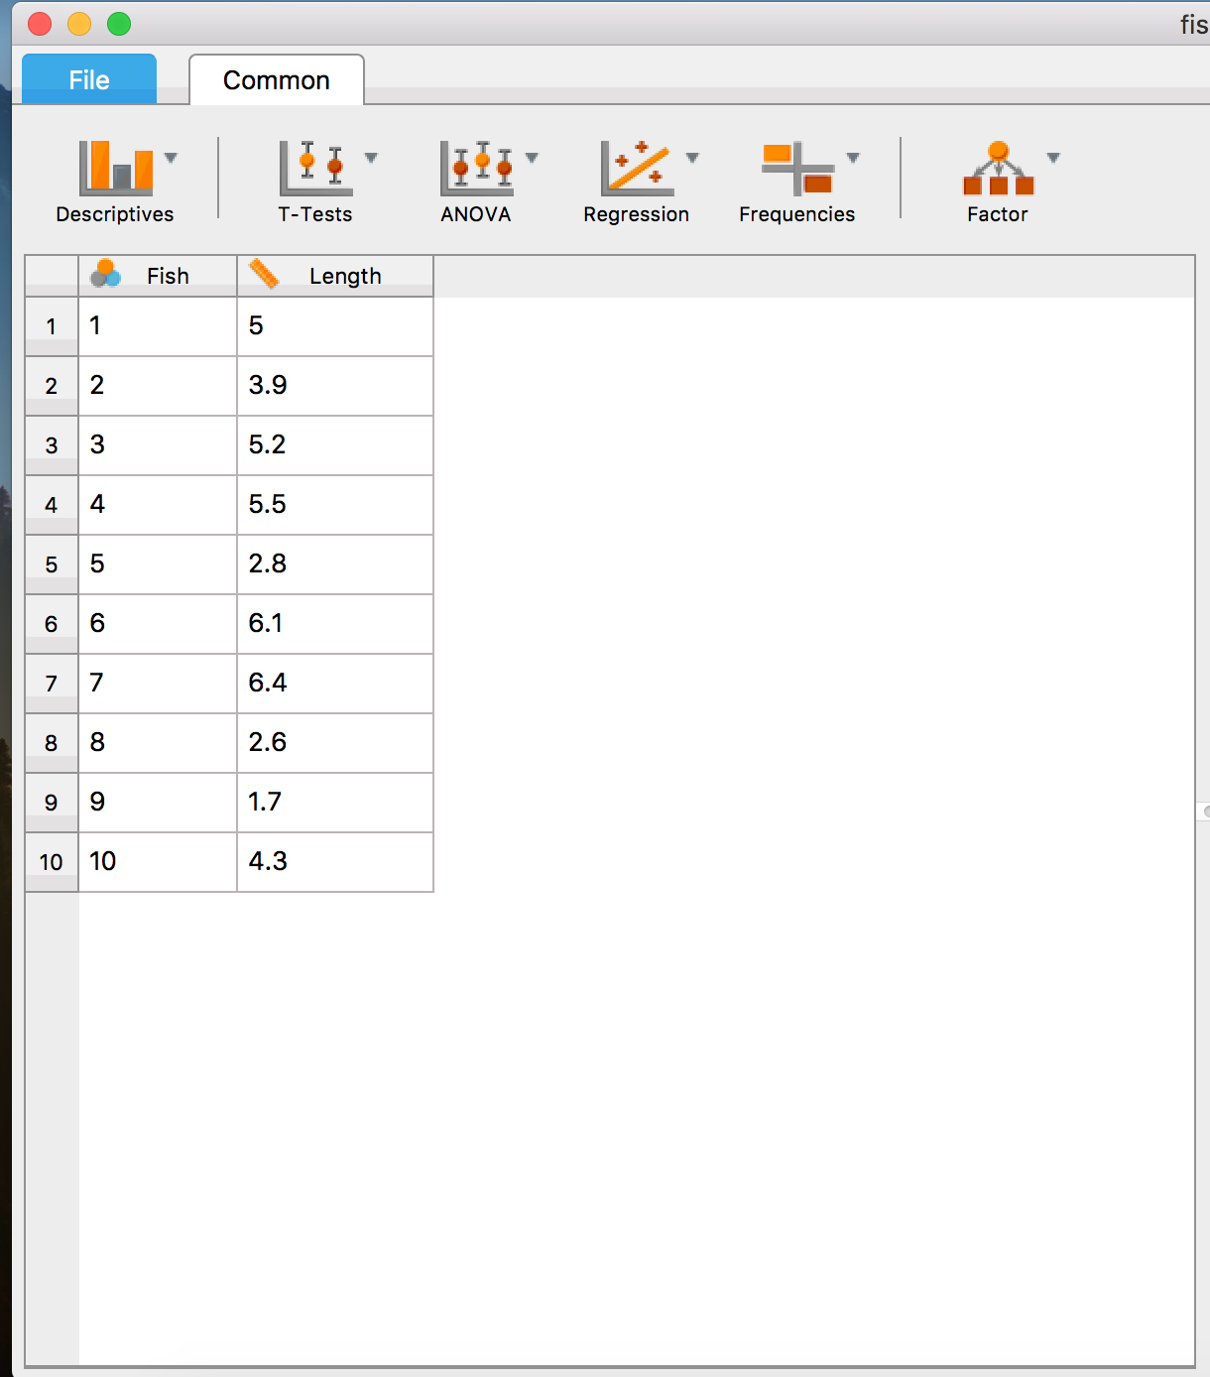
Task: Open the Frequencies analysis icon
Action: [x=797, y=167]
